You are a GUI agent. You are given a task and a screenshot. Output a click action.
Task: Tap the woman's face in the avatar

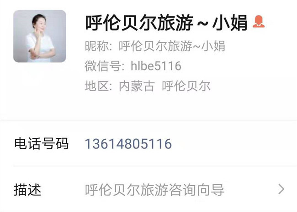(x=40, y=25)
